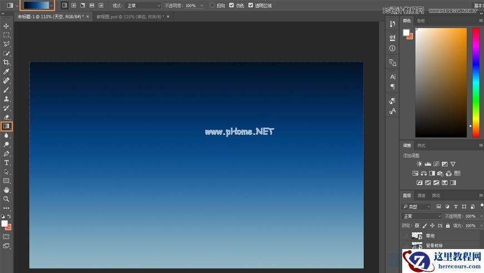
Task: Open the 模式 blend mode dropdown
Action: [144, 6]
